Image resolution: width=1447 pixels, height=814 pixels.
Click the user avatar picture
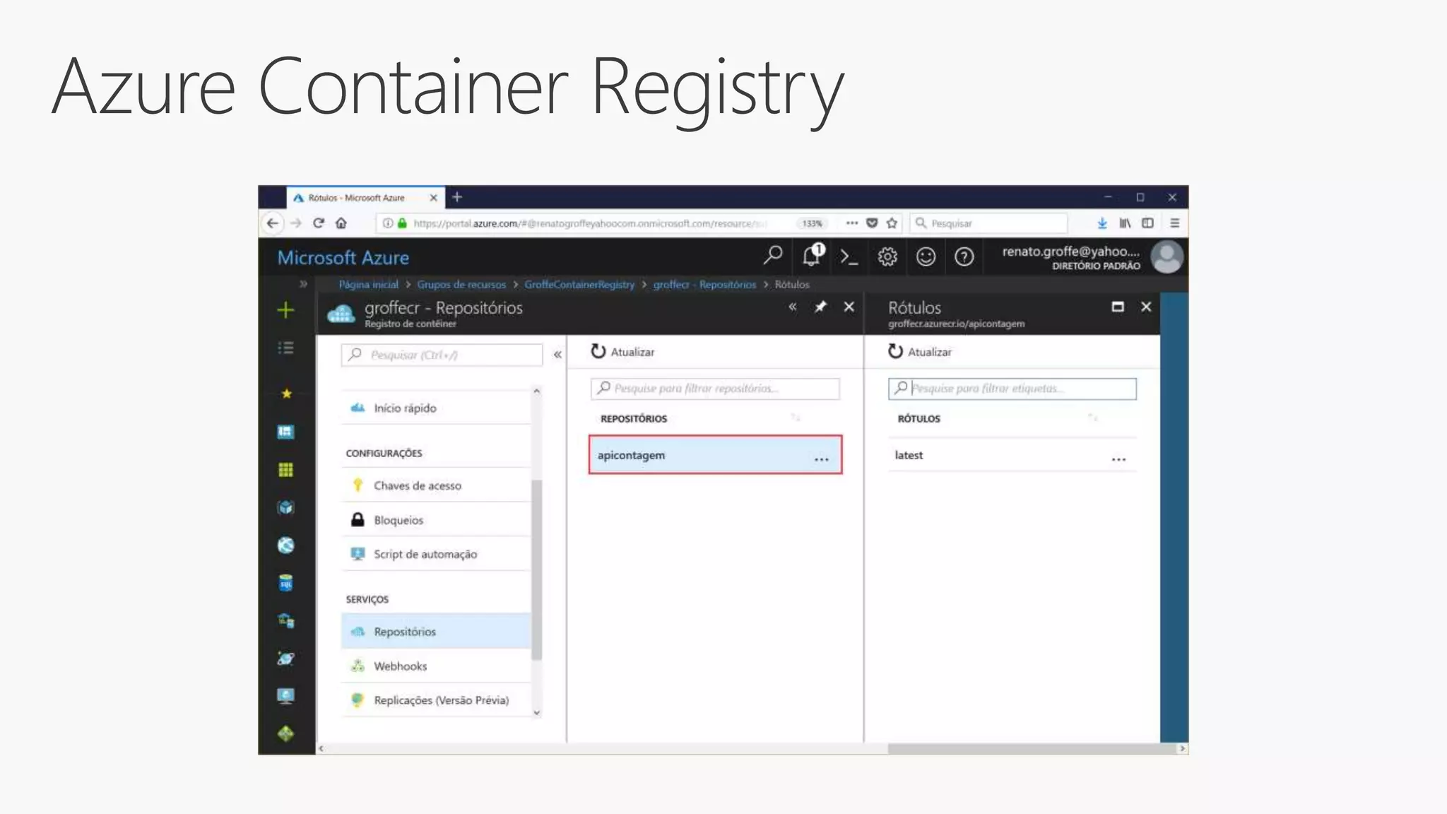point(1167,257)
